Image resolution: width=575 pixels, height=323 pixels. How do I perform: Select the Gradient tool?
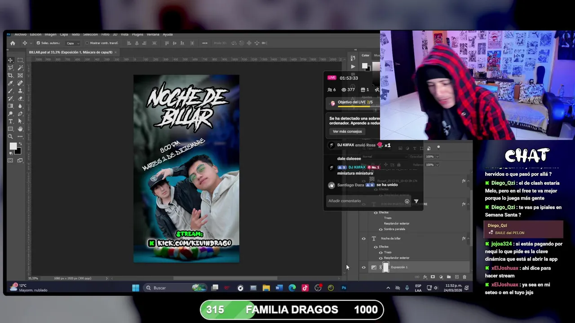[x=10, y=106]
